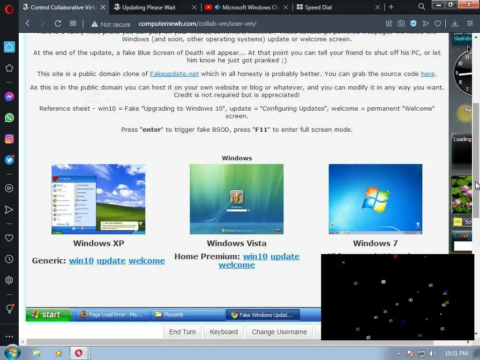Select Fake Windows Update taskbar item in VM
Screen dimensions: 480x360
pos(262,315)
